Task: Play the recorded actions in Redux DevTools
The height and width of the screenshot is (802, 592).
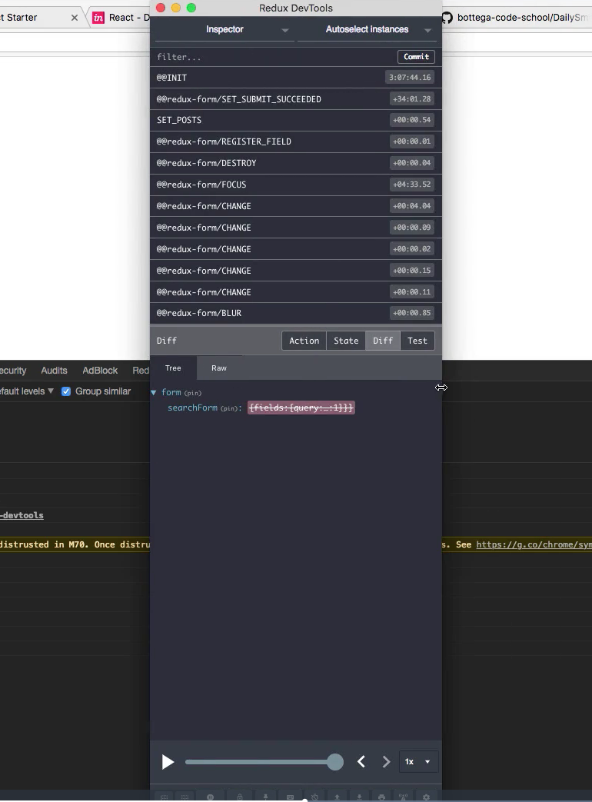Action: 168,761
